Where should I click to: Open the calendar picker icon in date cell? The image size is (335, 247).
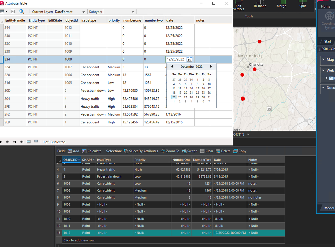coord(189,59)
